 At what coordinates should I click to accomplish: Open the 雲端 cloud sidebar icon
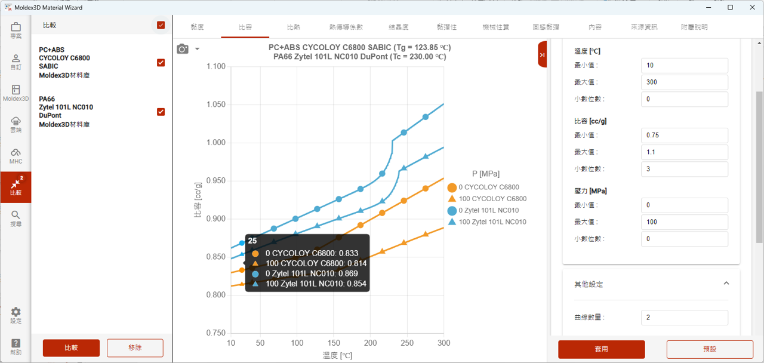16,124
